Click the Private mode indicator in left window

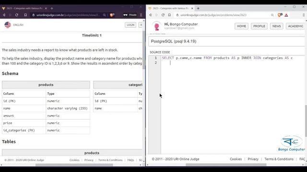point(130,15)
